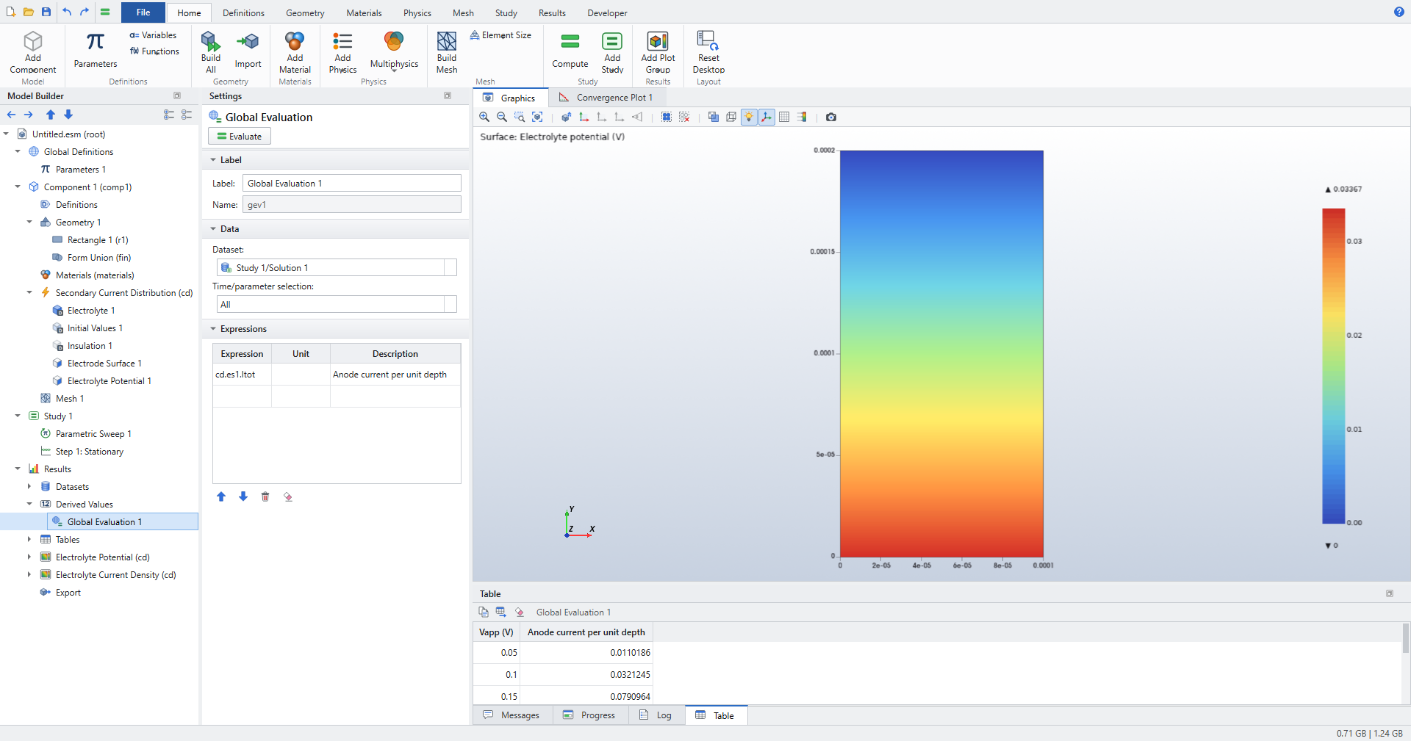Toggle the grid display in Graphics
This screenshot has height=741, width=1411.
[784, 117]
